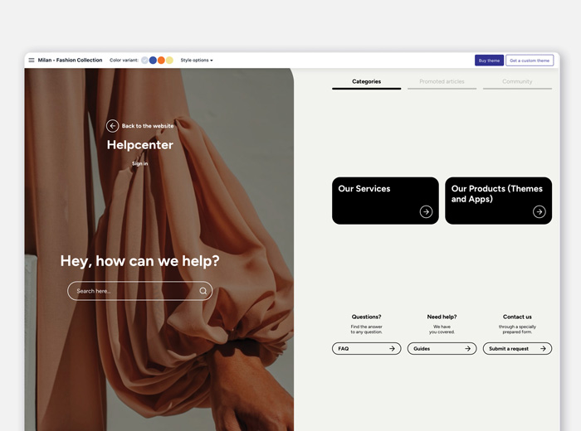Open the Guides button
Image resolution: width=581 pixels, height=431 pixels.
tap(442, 348)
